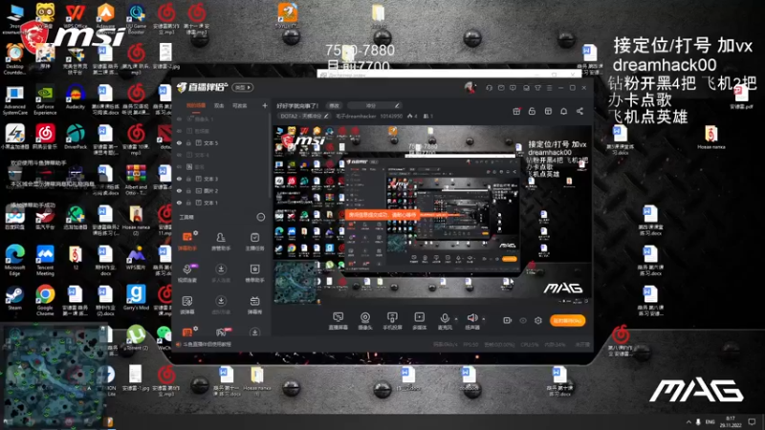Switch to the third scene tab

(239, 105)
